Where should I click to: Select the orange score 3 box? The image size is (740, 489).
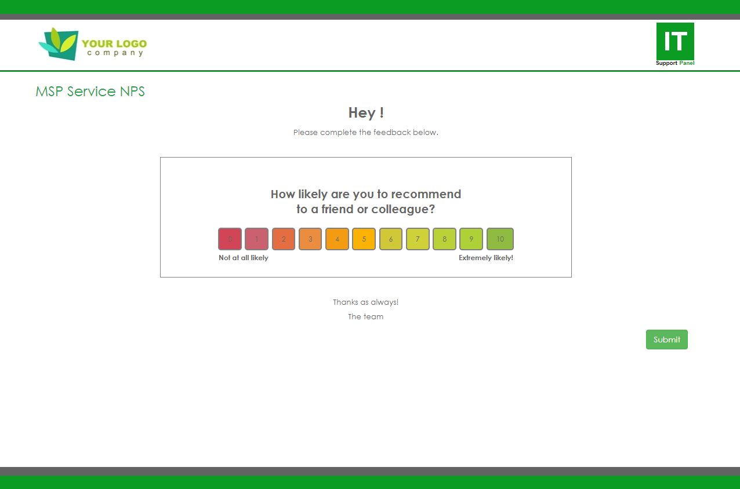(310, 239)
